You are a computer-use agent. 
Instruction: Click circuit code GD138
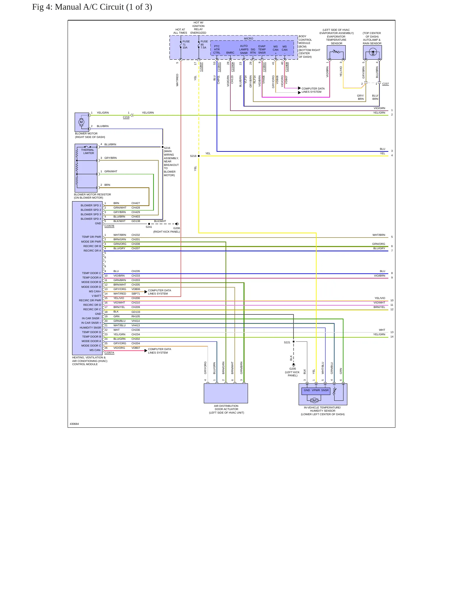(x=136, y=221)
